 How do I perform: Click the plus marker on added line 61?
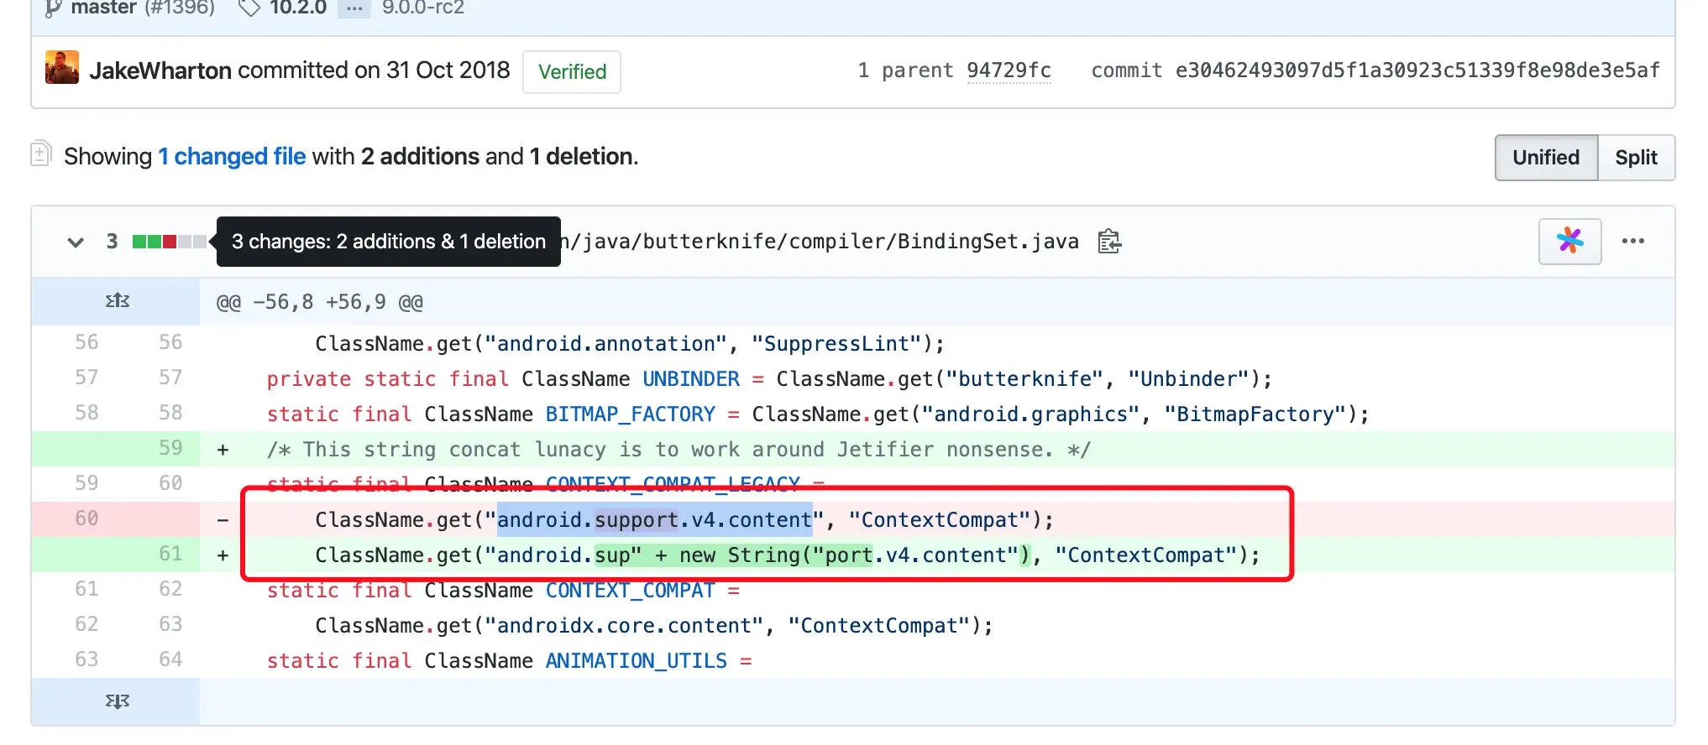pyautogui.click(x=223, y=555)
